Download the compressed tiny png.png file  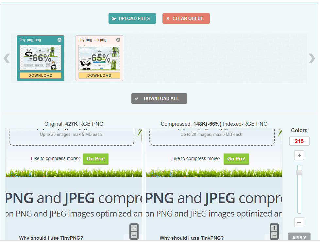[41, 75]
